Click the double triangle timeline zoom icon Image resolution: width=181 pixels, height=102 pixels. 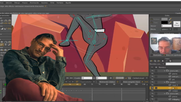point(146,82)
